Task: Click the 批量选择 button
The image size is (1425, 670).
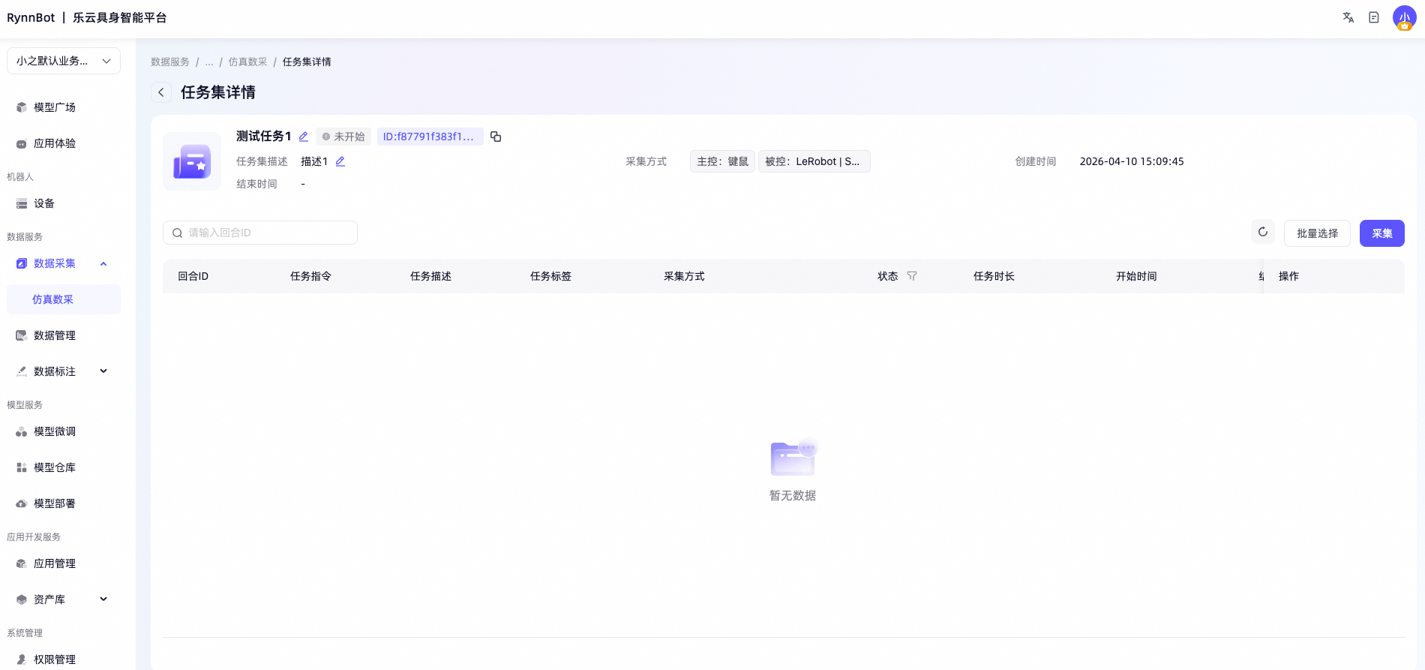Action: click(x=1317, y=233)
